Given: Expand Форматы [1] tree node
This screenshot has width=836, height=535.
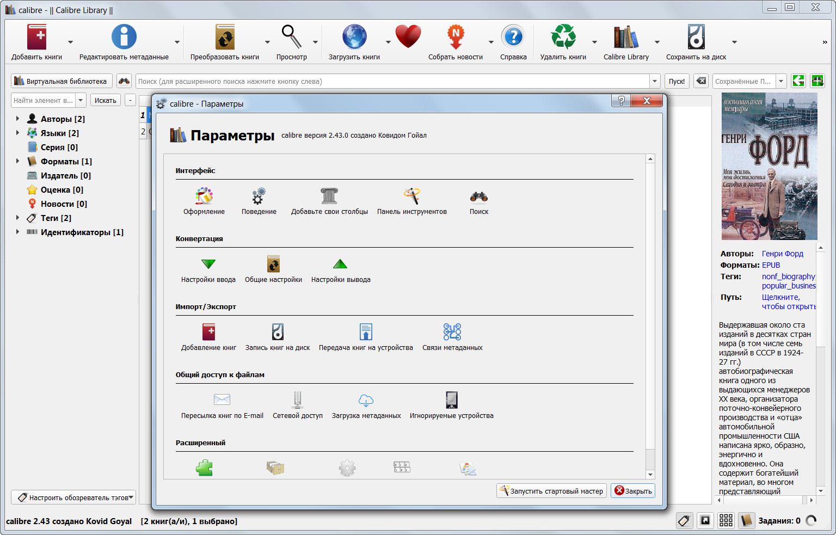Looking at the screenshot, I should click(x=17, y=161).
